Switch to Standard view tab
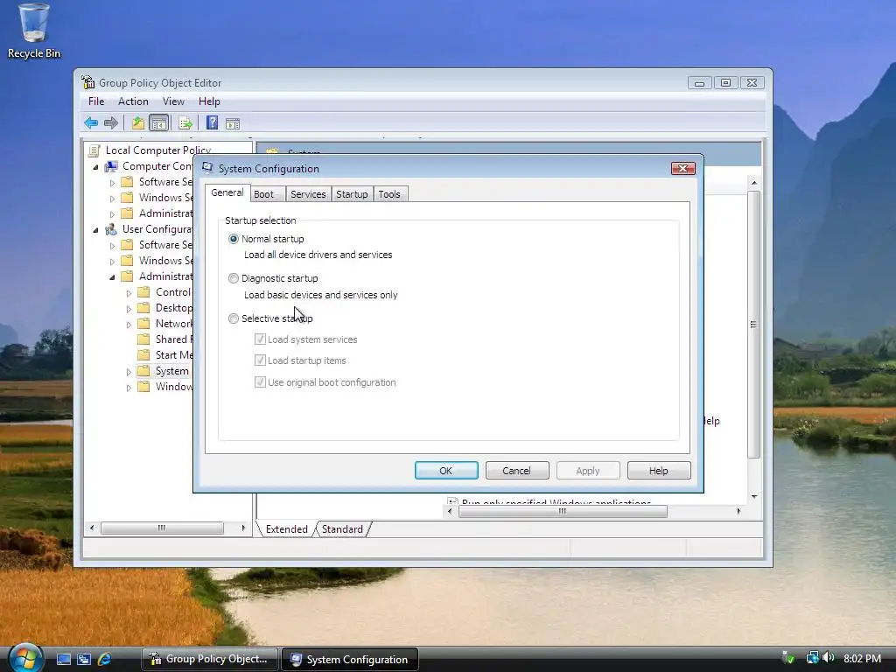The width and height of the screenshot is (896, 672). coord(342,529)
